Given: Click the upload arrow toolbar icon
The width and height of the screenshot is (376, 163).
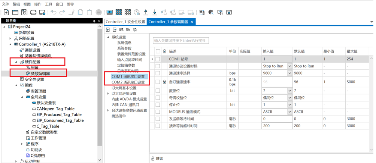Looking at the screenshot, I should coord(146,12).
